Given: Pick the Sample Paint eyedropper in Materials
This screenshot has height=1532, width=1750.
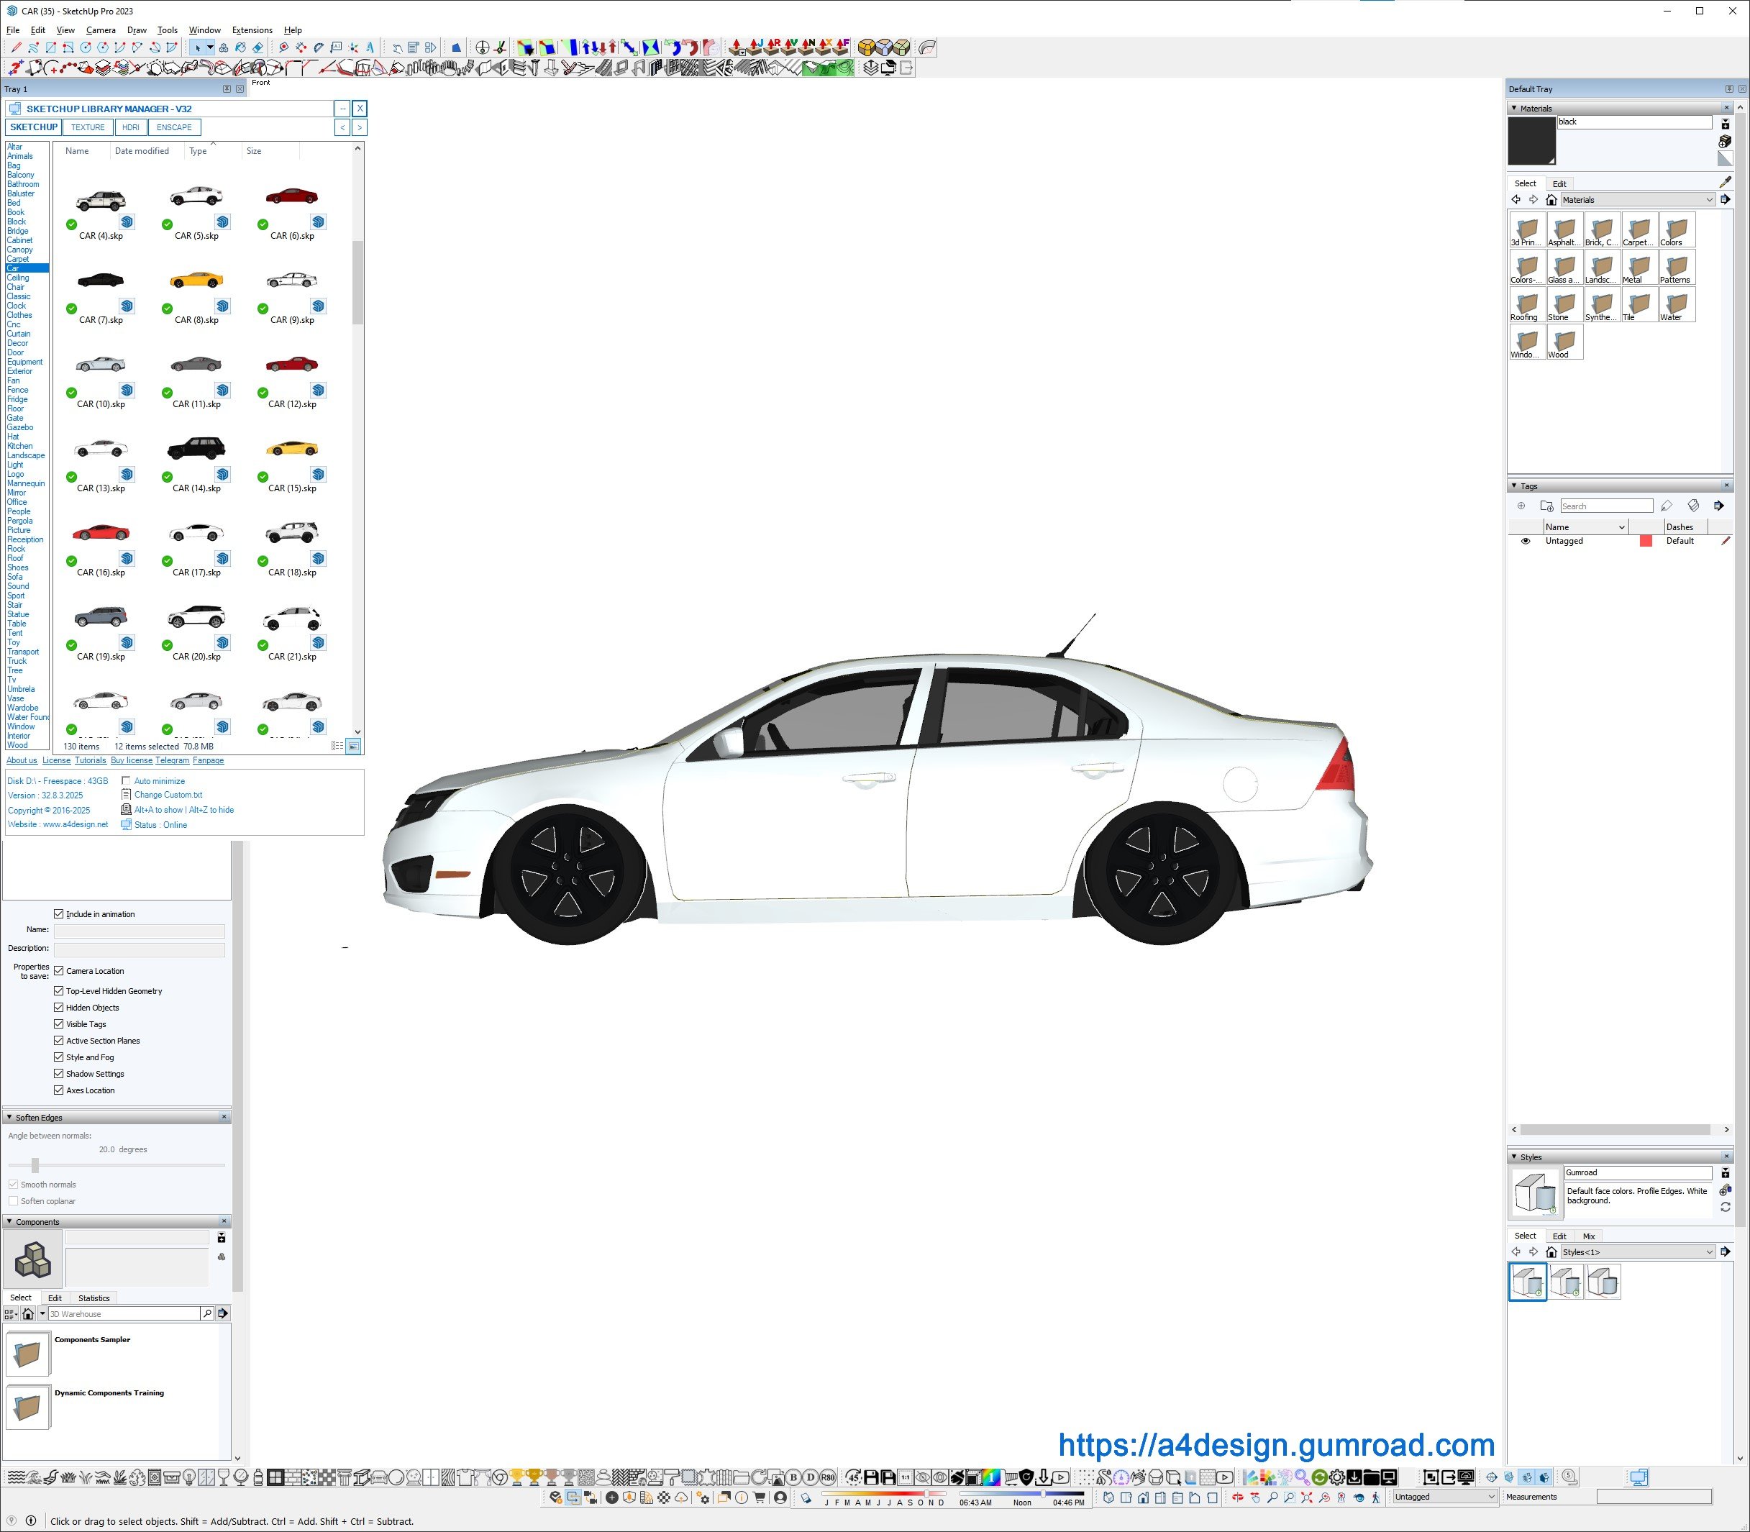Looking at the screenshot, I should point(1724,182).
